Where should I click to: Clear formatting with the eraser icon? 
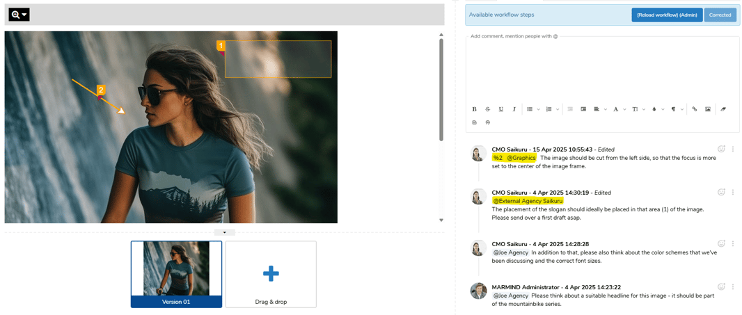pos(723,109)
